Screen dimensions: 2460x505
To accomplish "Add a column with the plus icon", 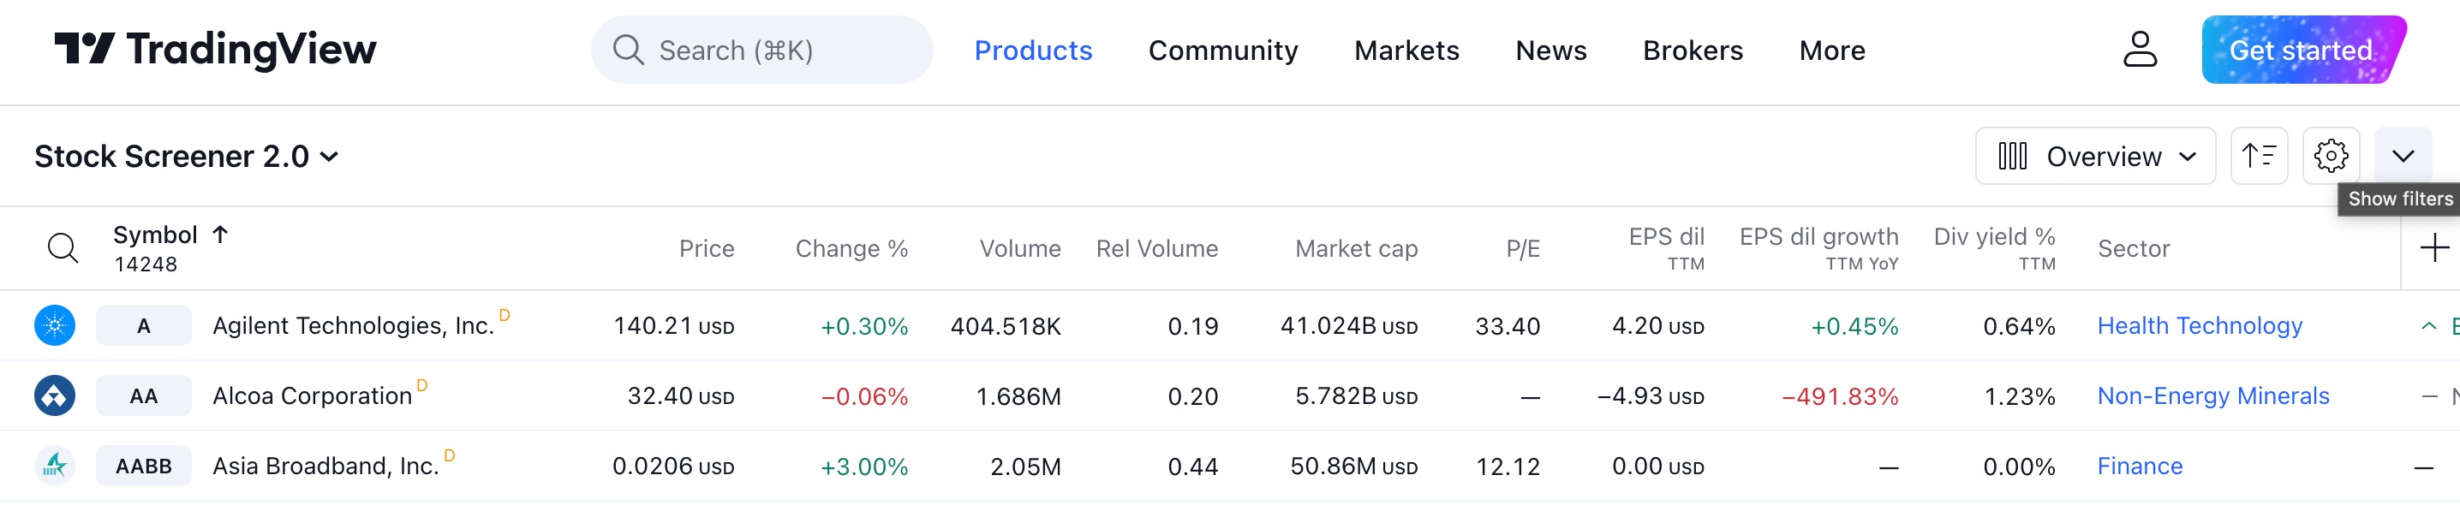I will click(x=2434, y=248).
